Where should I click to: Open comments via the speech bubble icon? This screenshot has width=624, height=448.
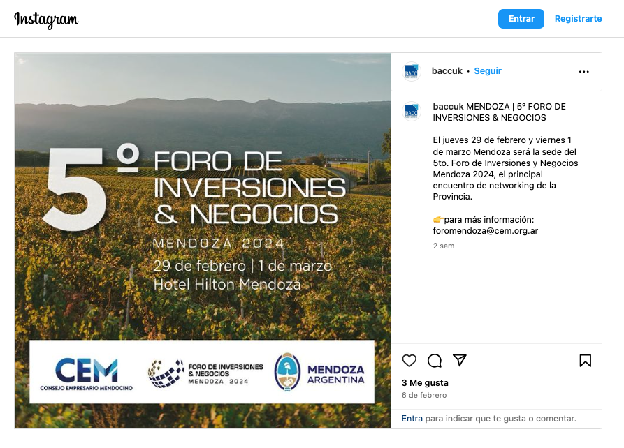[x=435, y=361]
